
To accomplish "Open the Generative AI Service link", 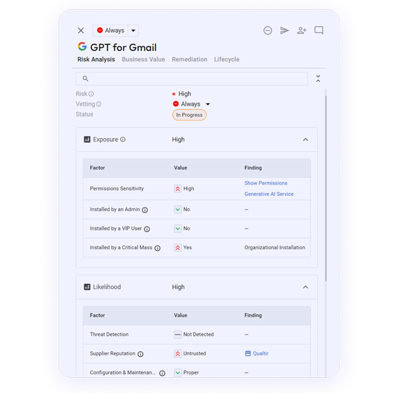I will coord(269,194).
